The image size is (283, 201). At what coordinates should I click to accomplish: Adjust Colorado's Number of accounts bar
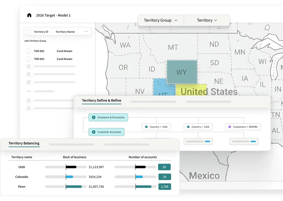click(x=135, y=177)
